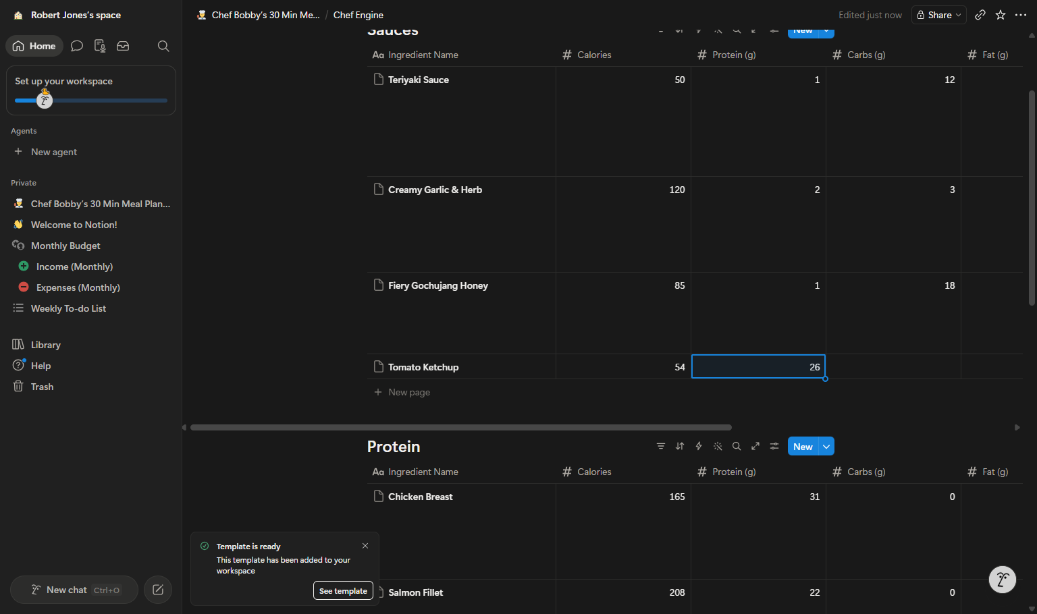Click the Tomato Ketchup Carbs empty cell

pos(893,366)
